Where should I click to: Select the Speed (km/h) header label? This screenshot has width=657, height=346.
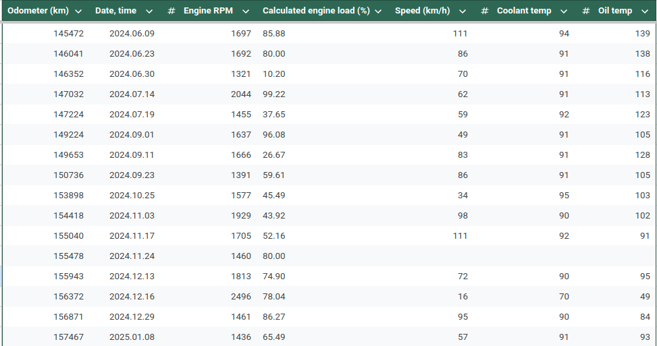423,11
